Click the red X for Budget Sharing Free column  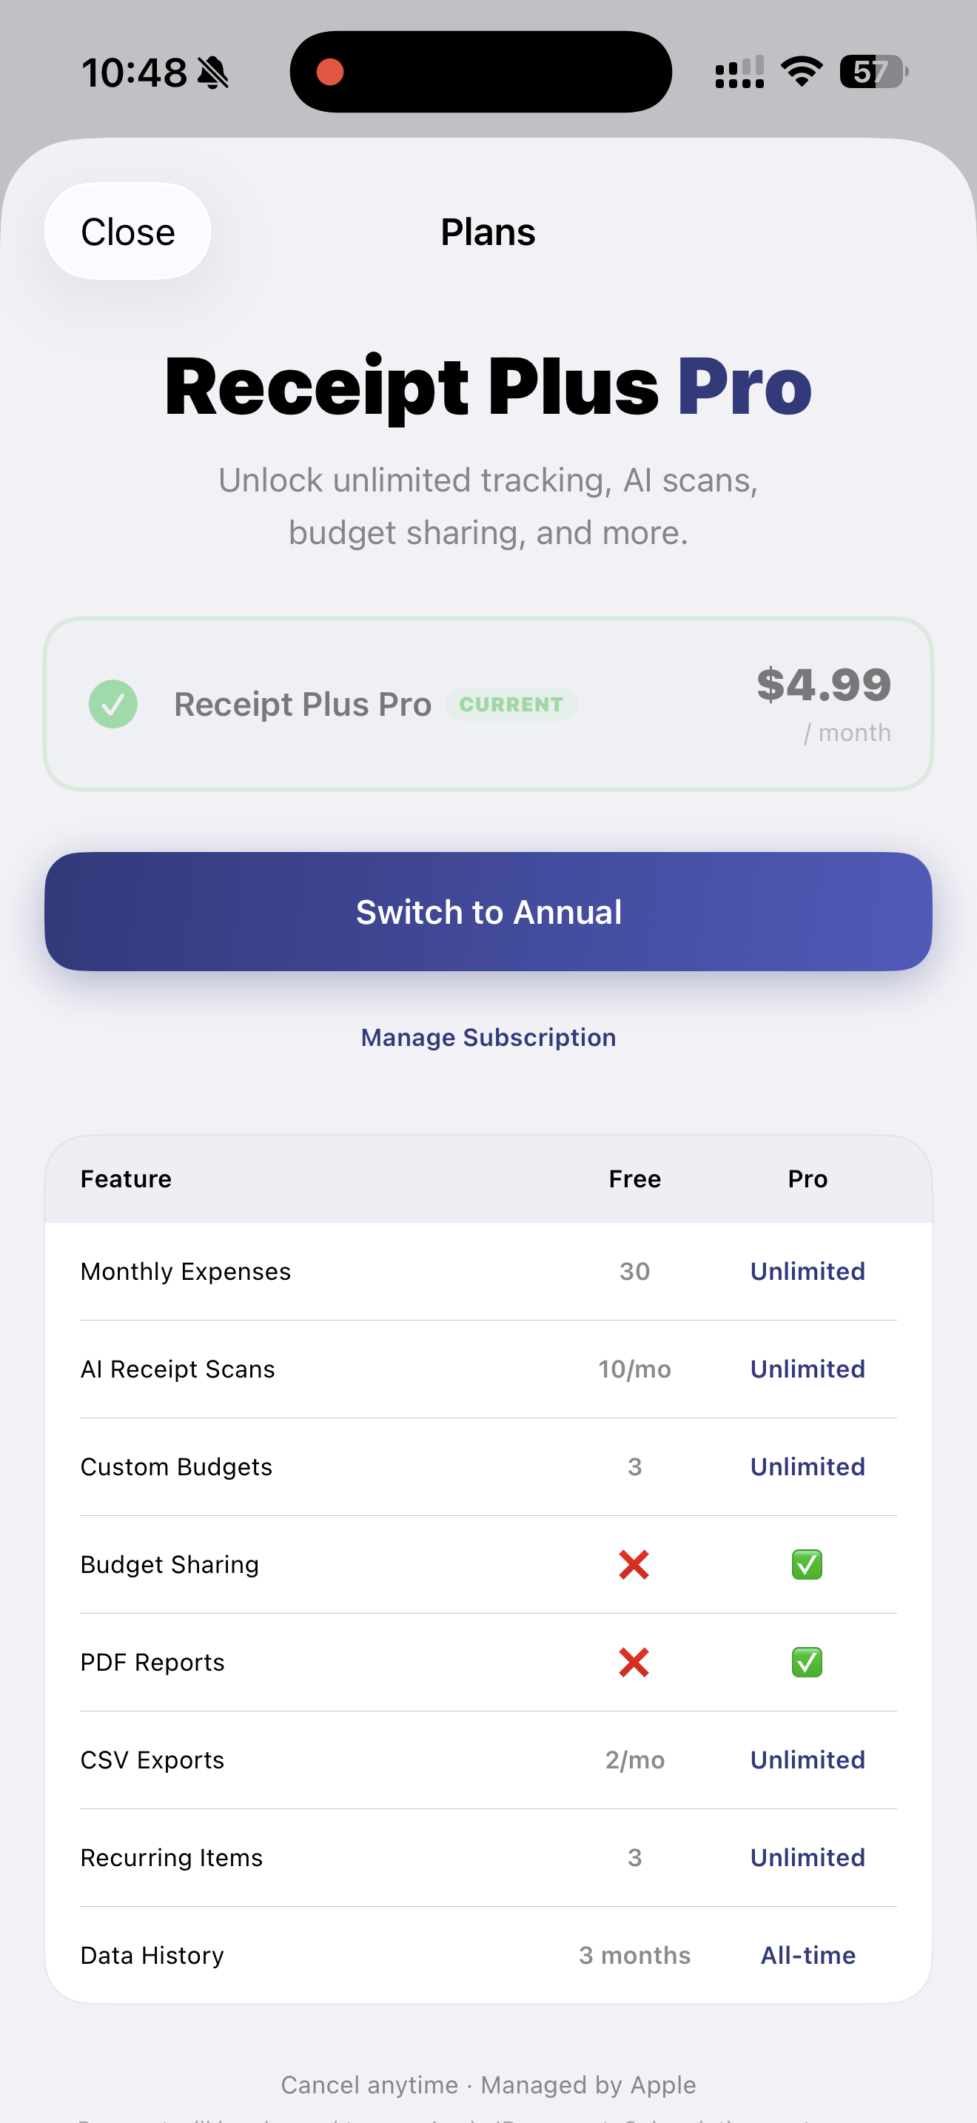pyautogui.click(x=634, y=1564)
